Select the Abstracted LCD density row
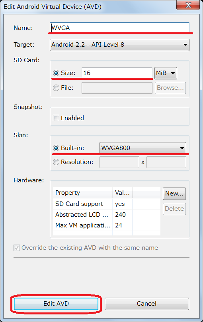The image size is (203, 322). [107, 215]
